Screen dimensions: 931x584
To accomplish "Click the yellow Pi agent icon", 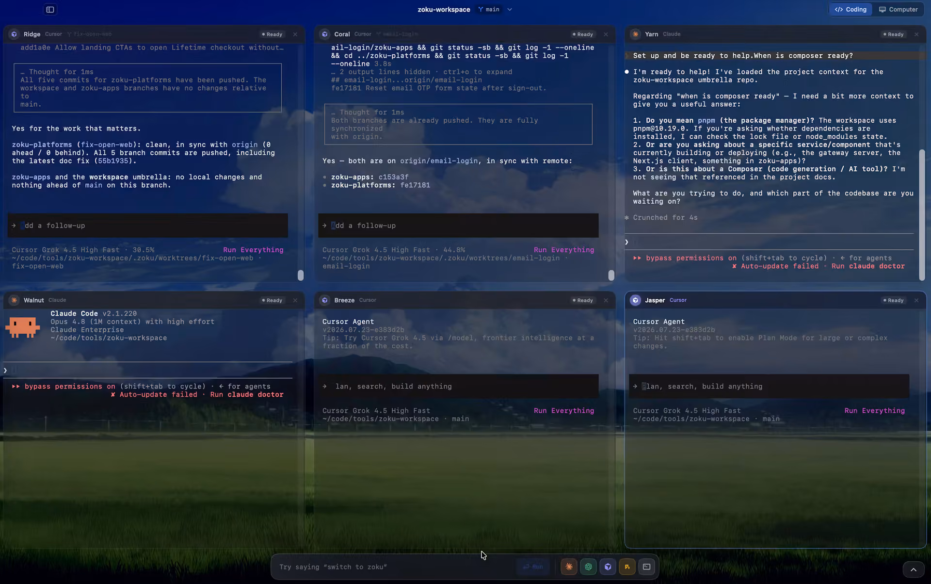I will (x=627, y=567).
